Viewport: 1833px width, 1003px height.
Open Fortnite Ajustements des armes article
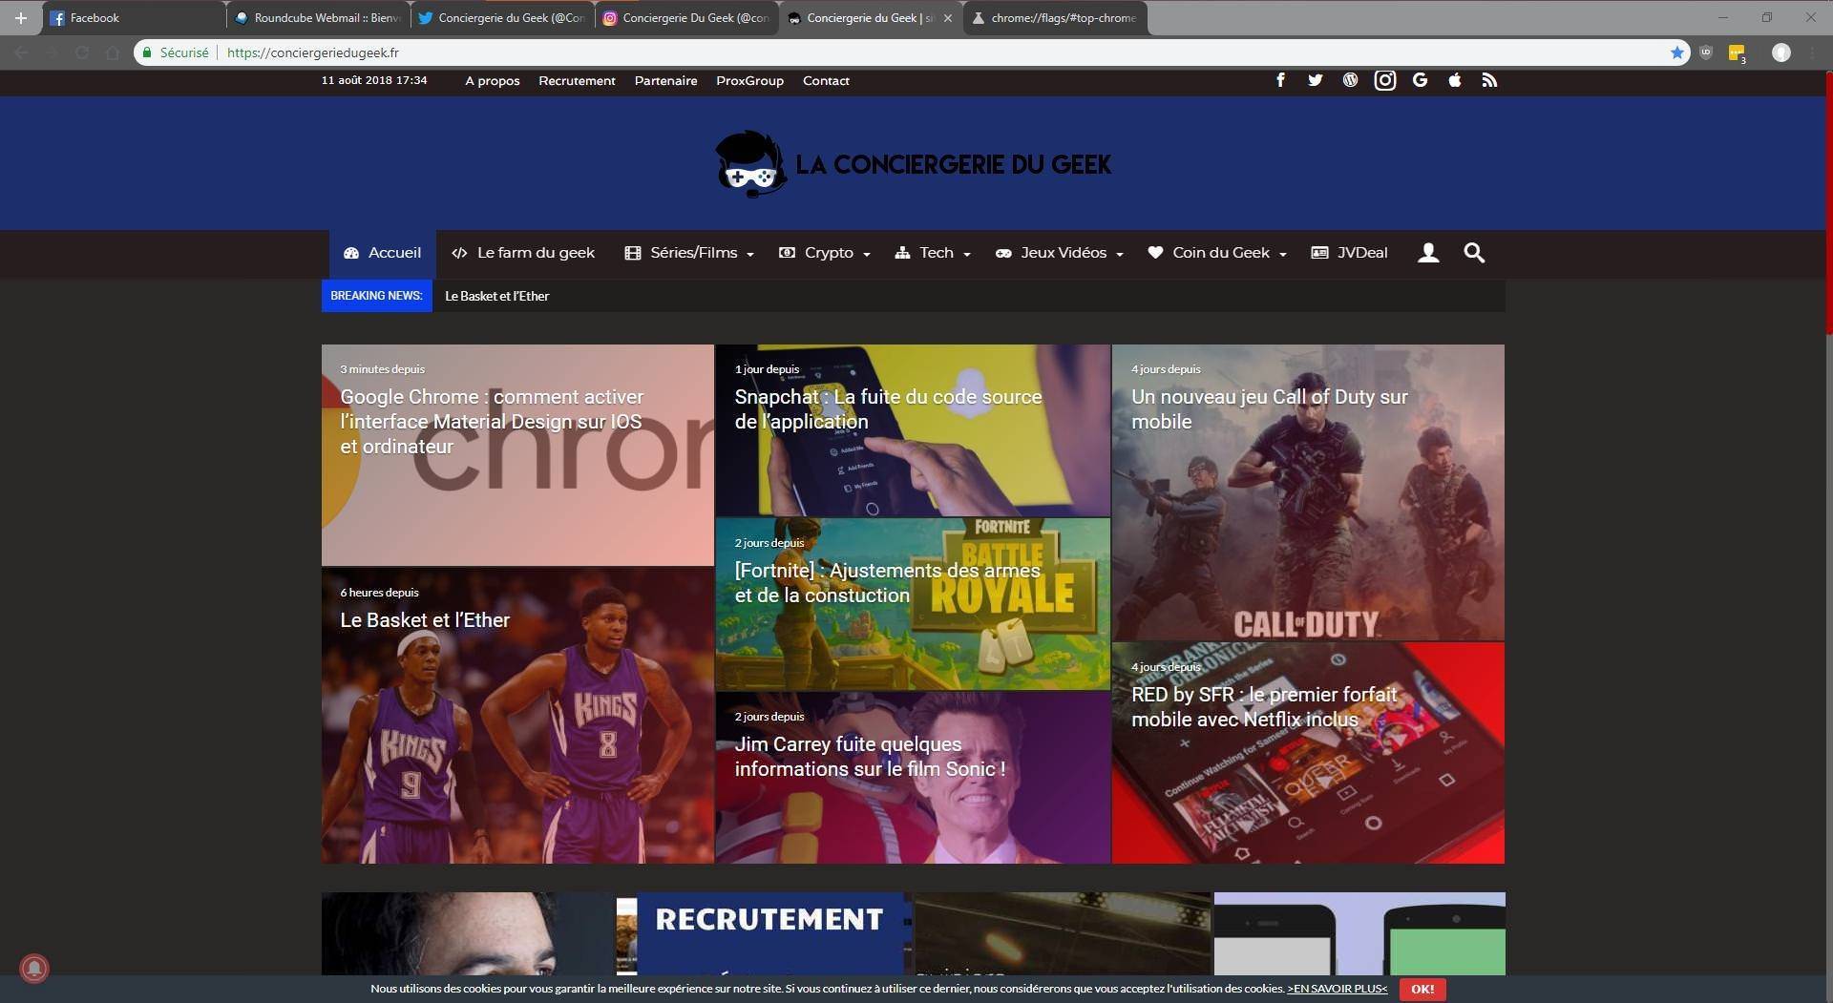click(x=913, y=604)
